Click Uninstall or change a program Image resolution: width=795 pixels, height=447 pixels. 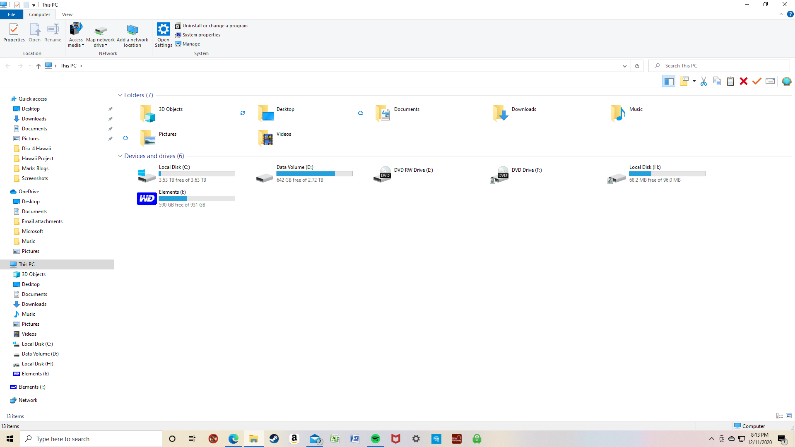point(214,25)
